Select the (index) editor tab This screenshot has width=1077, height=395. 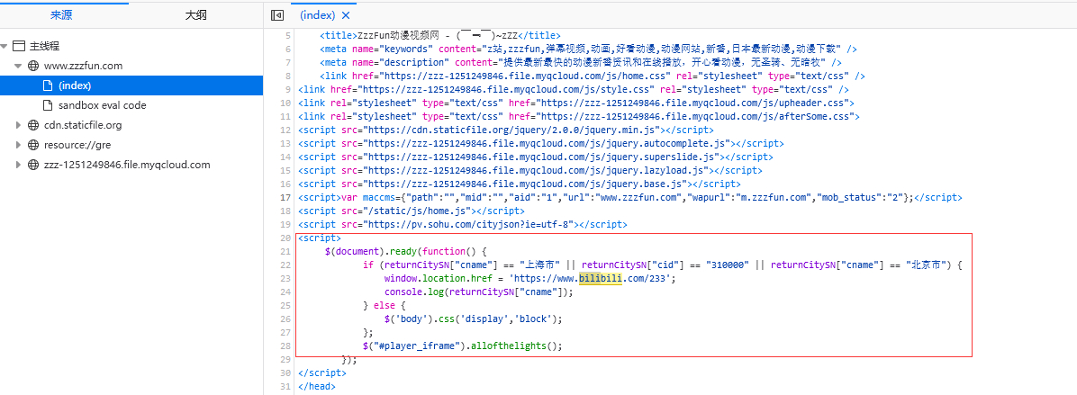click(318, 15)
